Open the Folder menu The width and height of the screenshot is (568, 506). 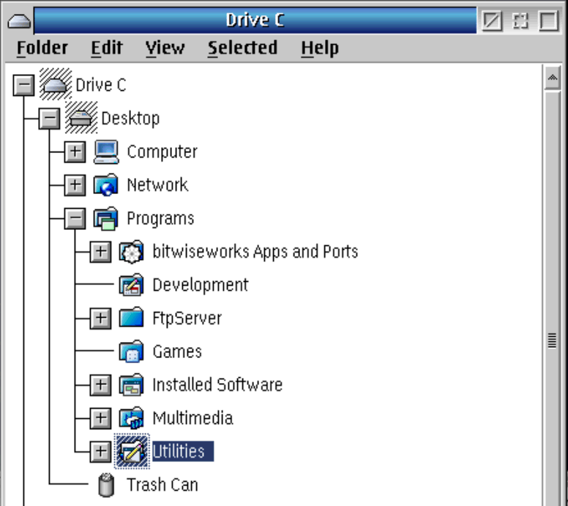coord(42,48)
